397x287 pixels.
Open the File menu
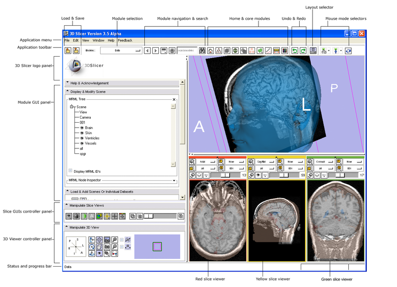coord(66,40)
